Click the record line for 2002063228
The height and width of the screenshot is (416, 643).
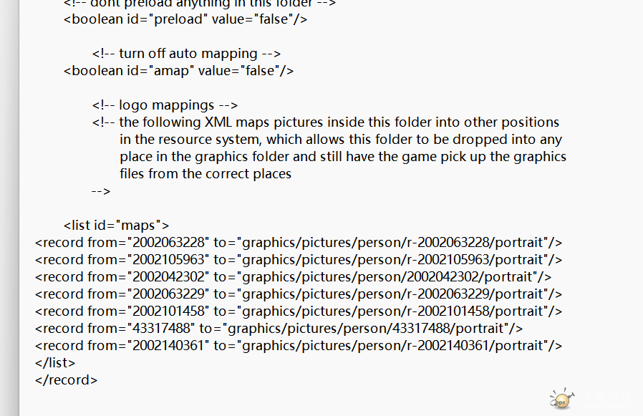299,243
